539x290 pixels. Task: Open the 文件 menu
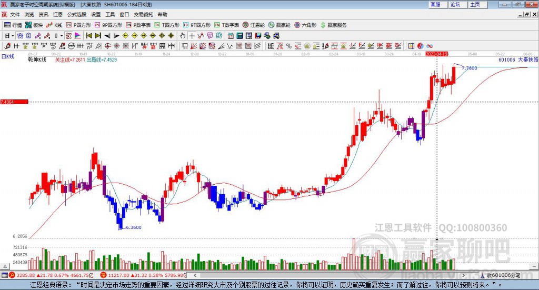pyautogui.click(x=15, y=14)
